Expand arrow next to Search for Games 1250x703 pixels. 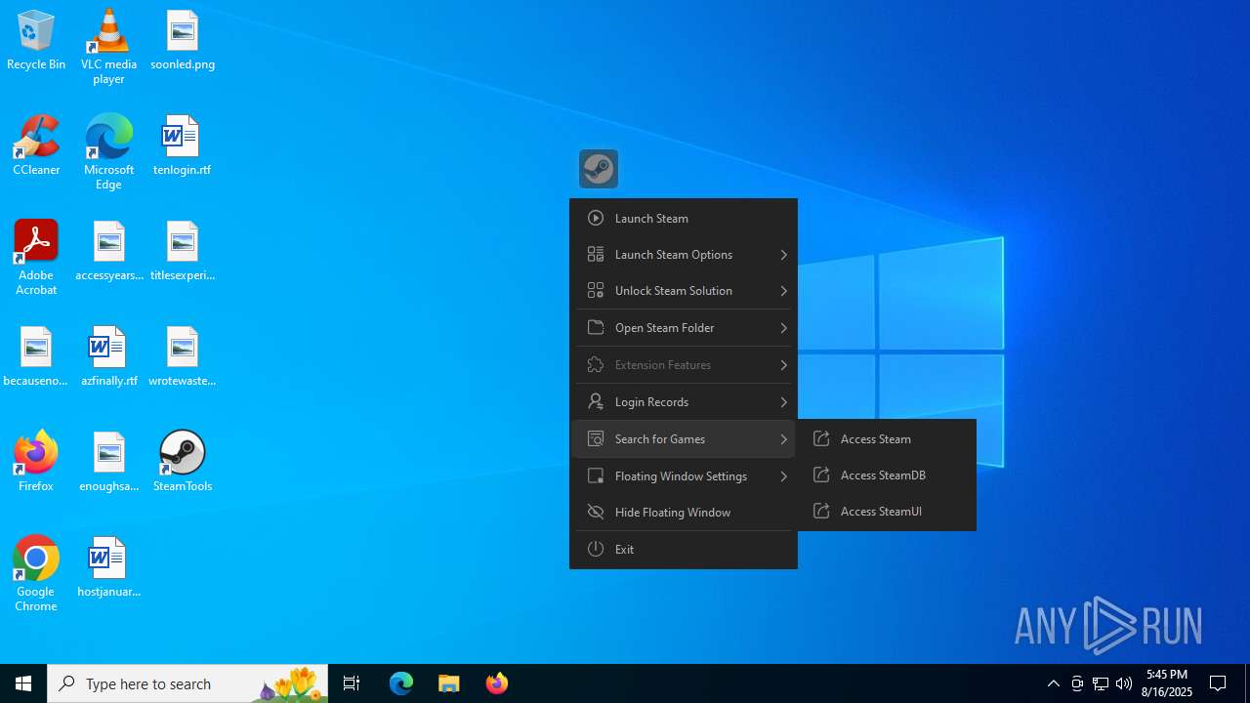783,439
